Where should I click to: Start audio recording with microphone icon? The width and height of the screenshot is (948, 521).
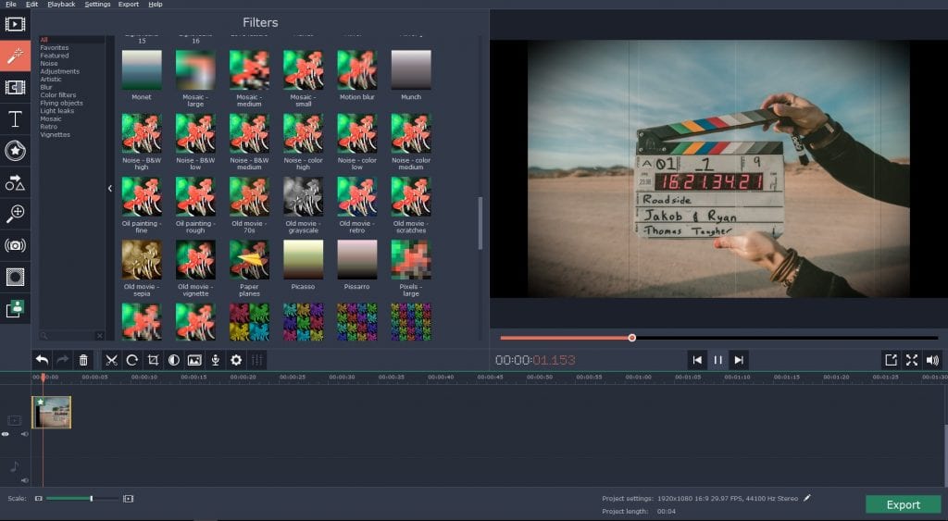pyautogui.click(x=215, y=360)
